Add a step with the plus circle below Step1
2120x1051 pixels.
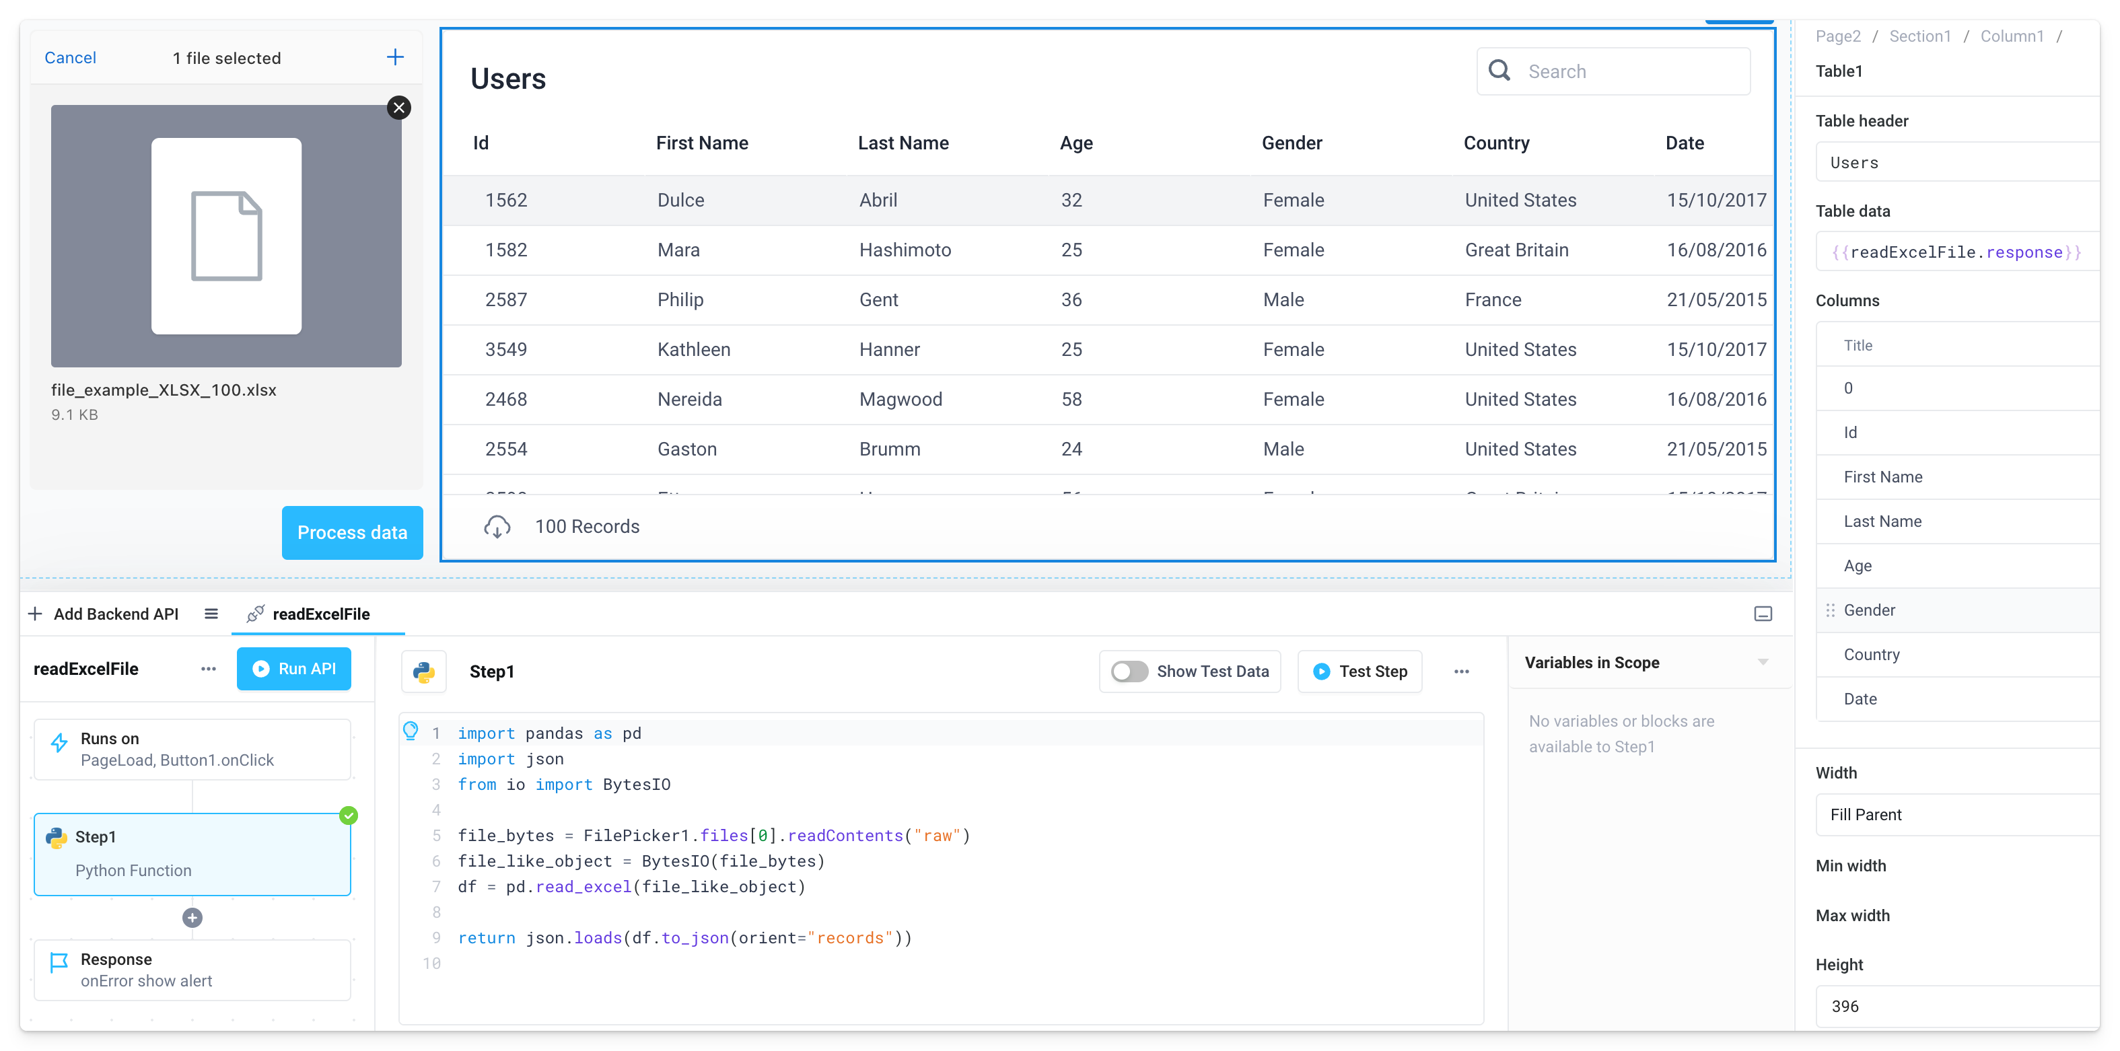pyautogui.click(x=192, y=918)
